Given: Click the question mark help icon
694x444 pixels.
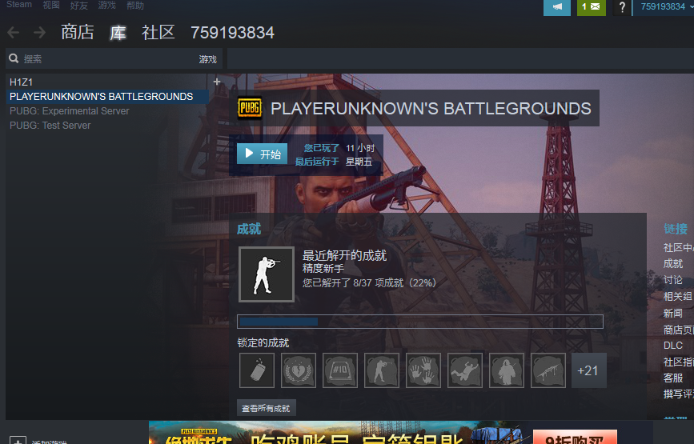Looking at the screenshot, I should tap(622, 7).
